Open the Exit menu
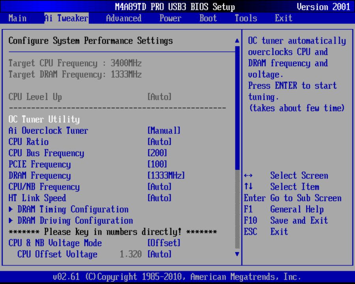The image size is (355, 284). point(283,18)
